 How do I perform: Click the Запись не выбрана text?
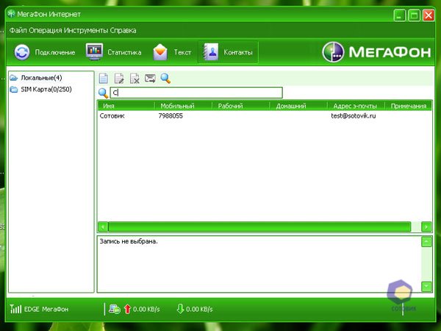[129, 241]
